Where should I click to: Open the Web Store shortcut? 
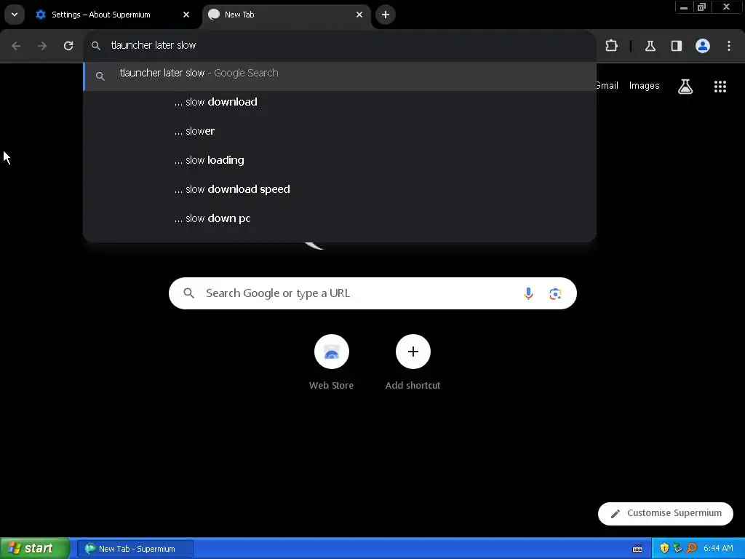coord(331,362)
